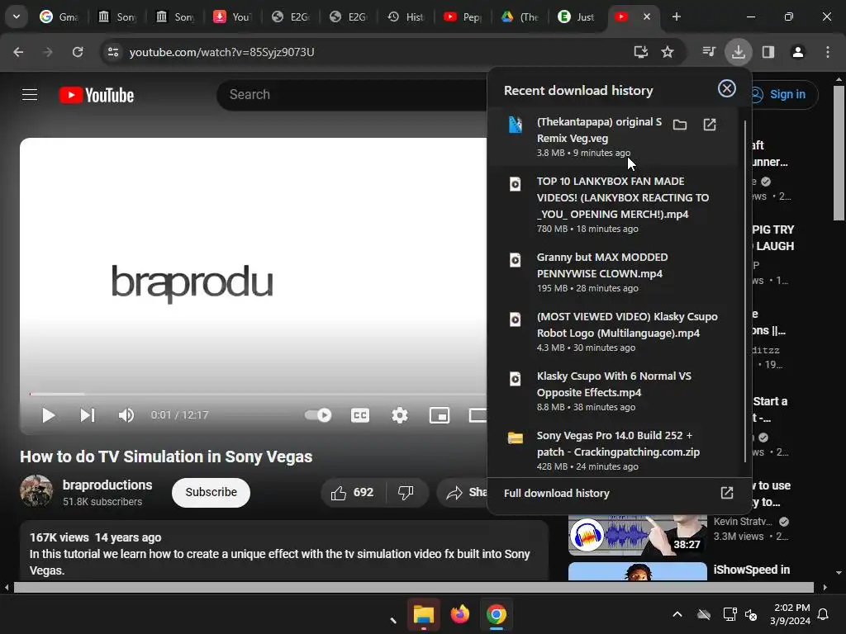Toggle autoplay switch in player
Image resolution: width=846 pixels, height=634 pixels.
tap(318, 415)
